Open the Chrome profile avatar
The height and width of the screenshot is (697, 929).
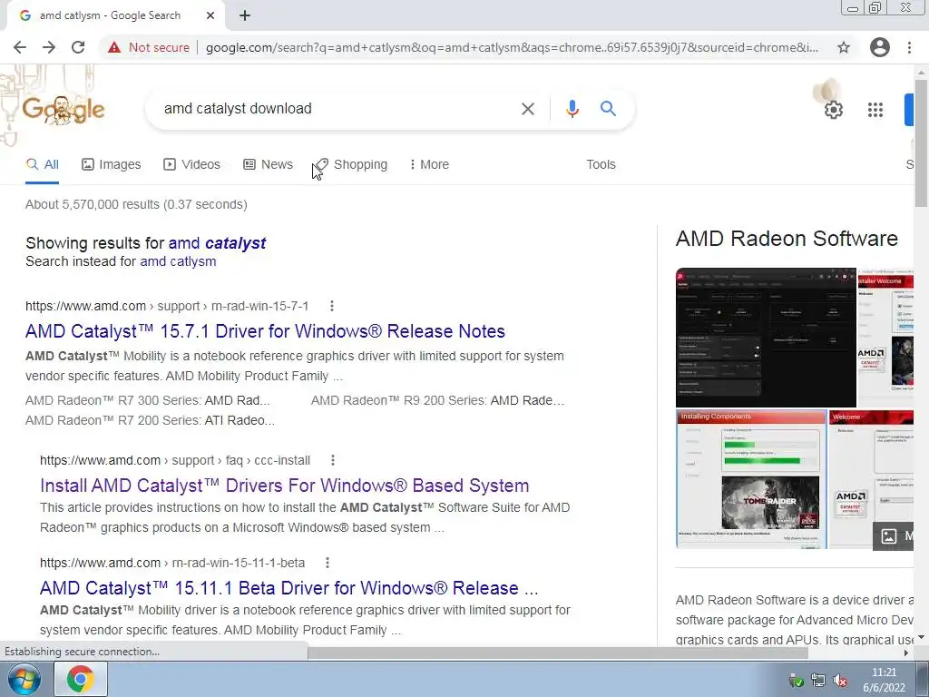(880, 47)
